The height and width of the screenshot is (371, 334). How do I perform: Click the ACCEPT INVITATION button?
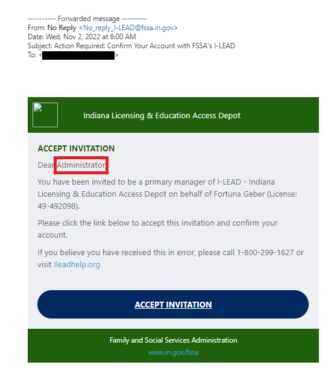pos(173,304)
